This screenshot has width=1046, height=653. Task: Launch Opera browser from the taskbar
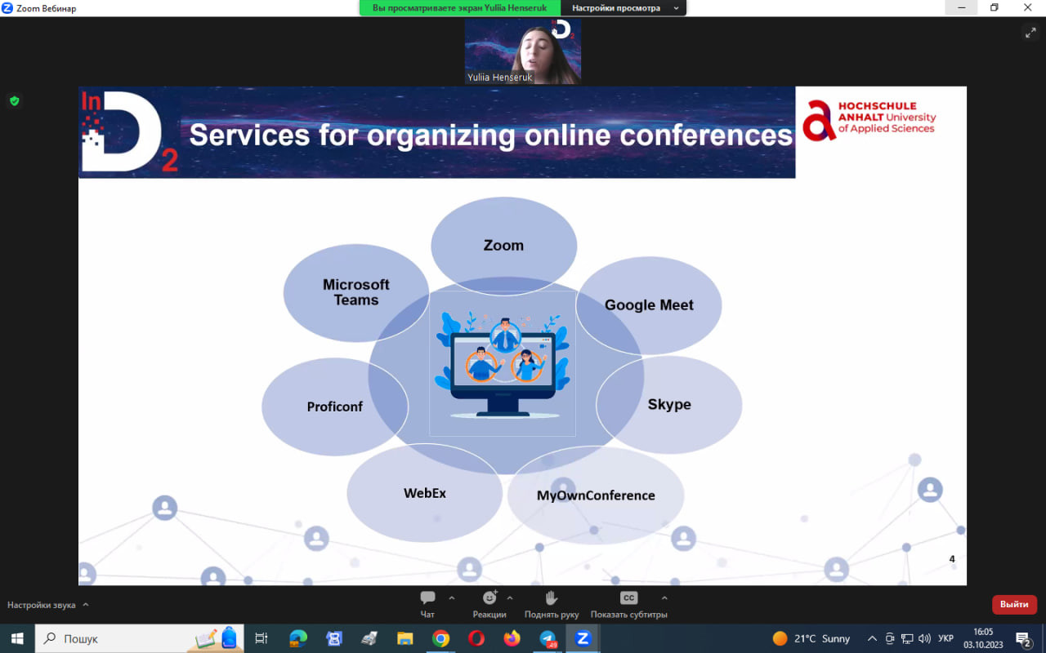tap(476, 638)
